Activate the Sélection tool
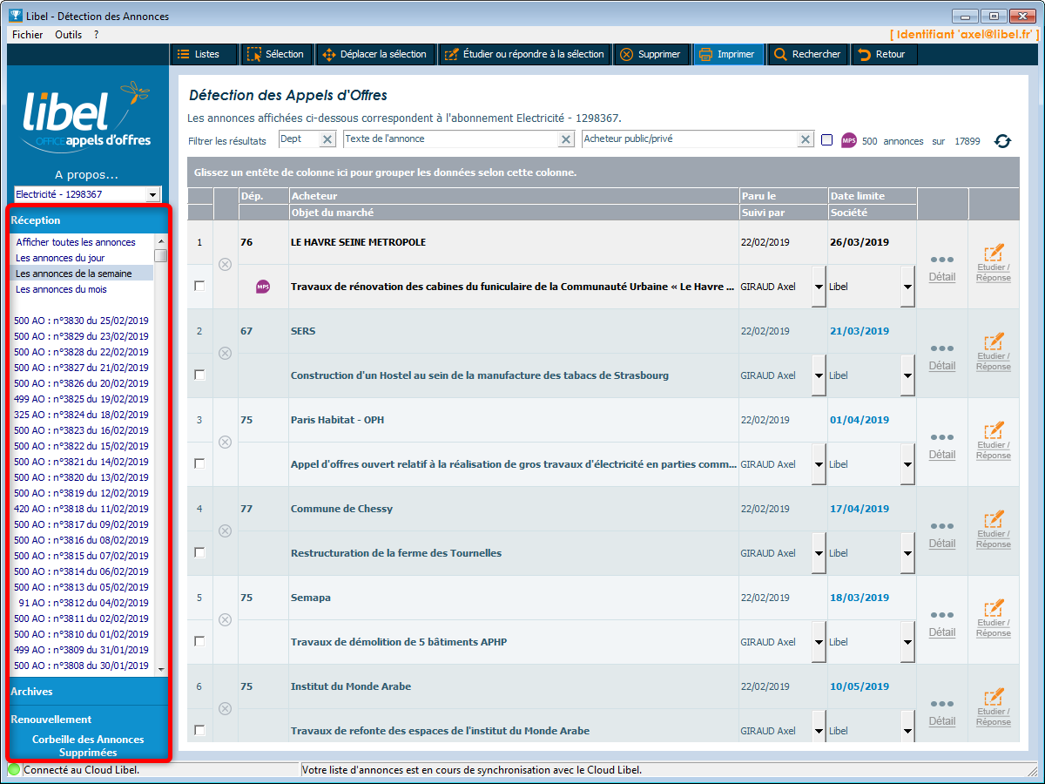Screen dimensions: 1045x784 pyautogui.click(x=276, y=54)
